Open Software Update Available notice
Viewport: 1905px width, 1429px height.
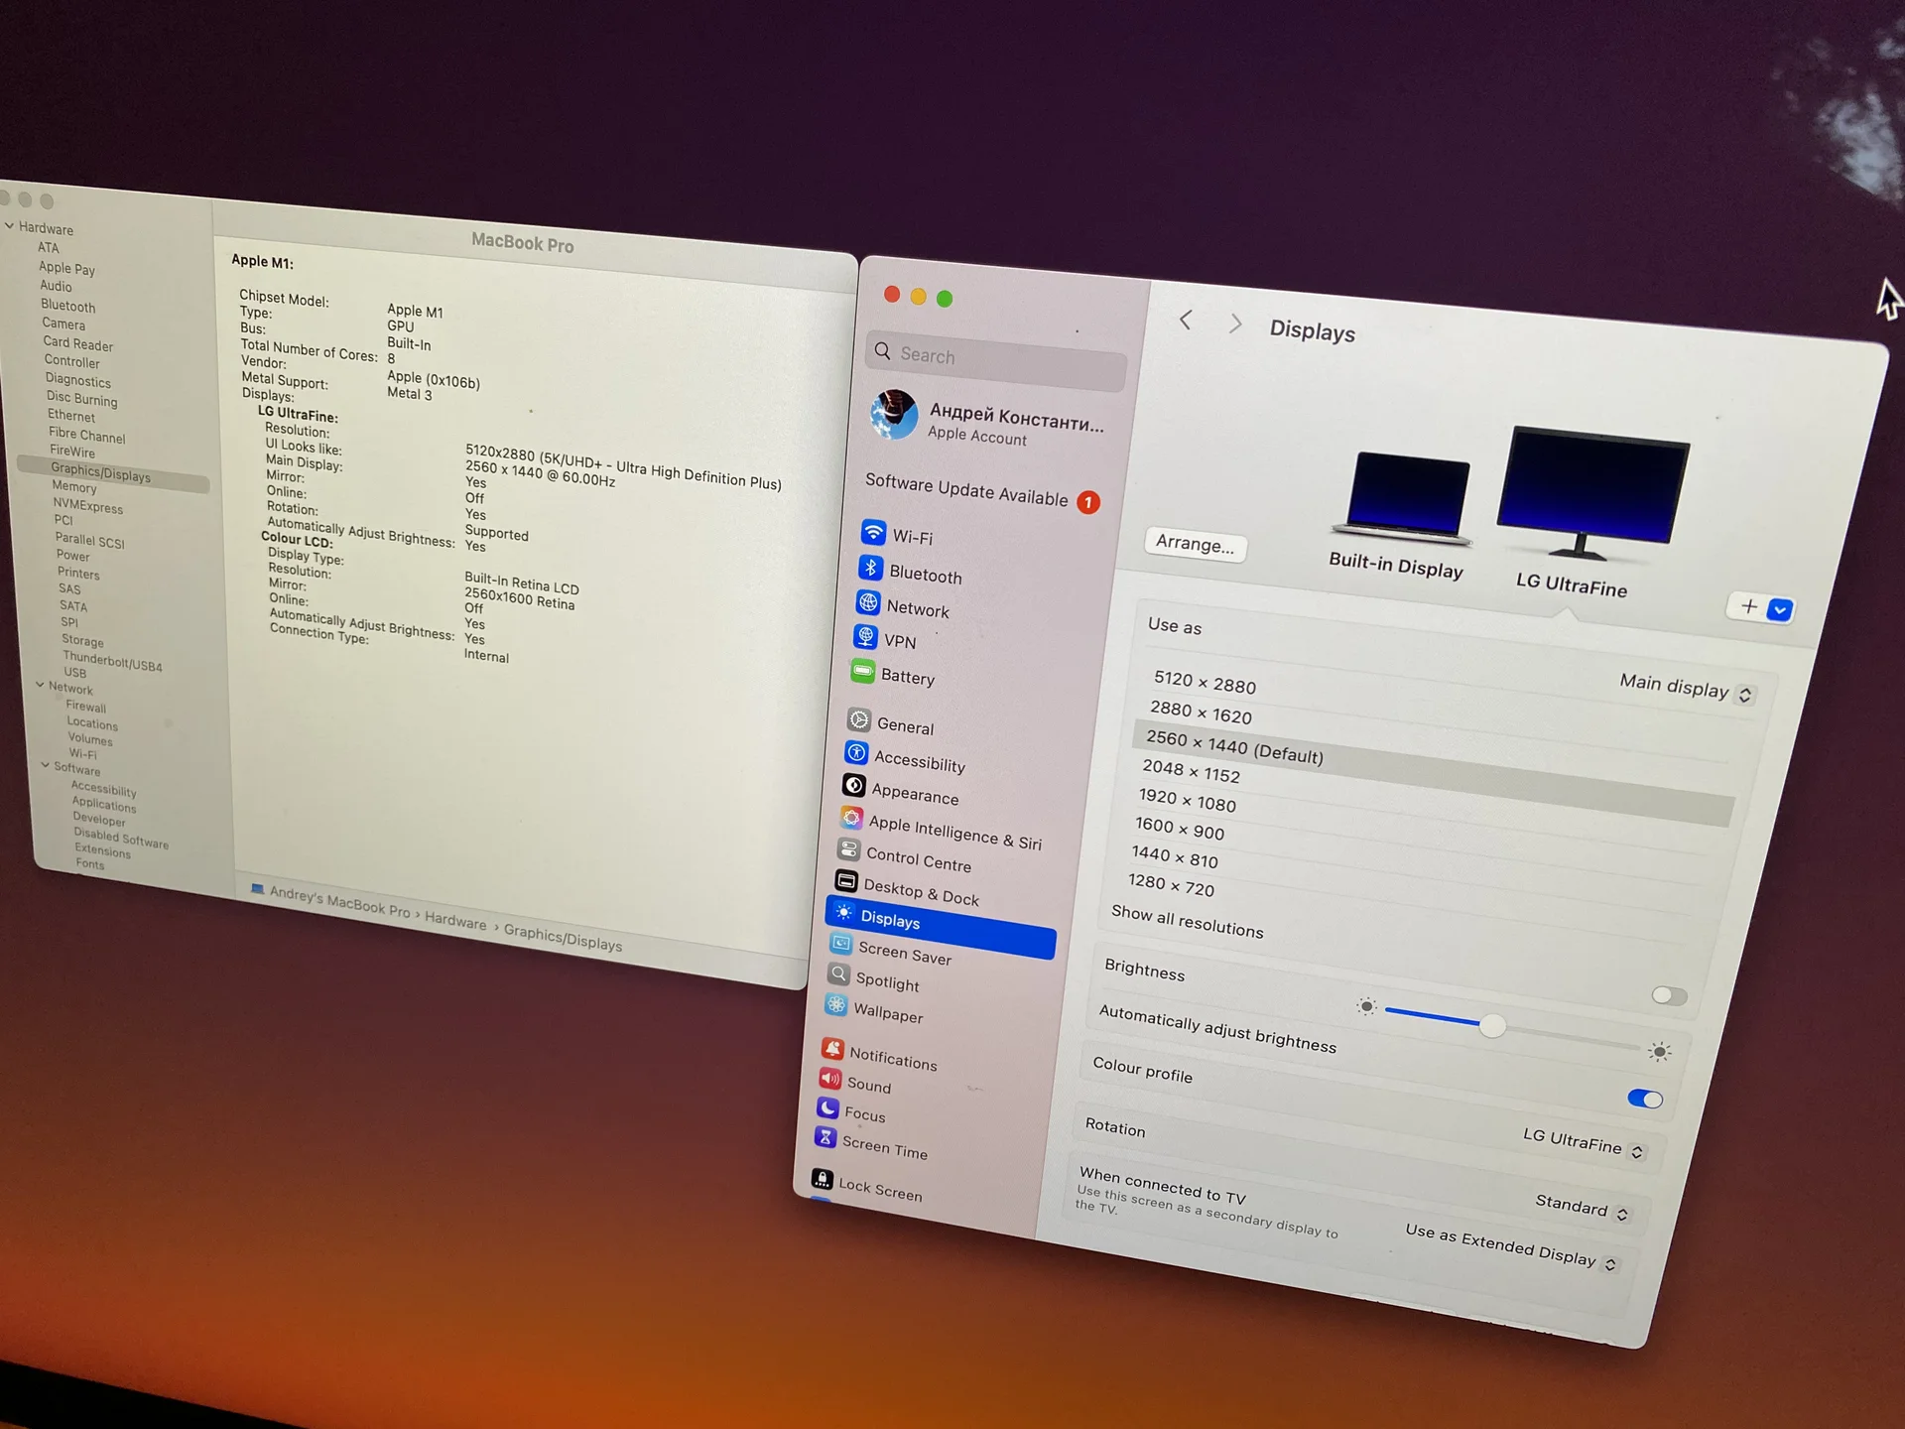tap(981, 491)
